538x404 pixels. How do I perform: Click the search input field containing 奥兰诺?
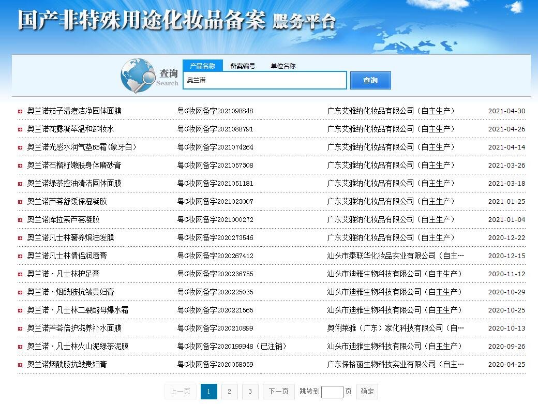(x=264, y=80)
